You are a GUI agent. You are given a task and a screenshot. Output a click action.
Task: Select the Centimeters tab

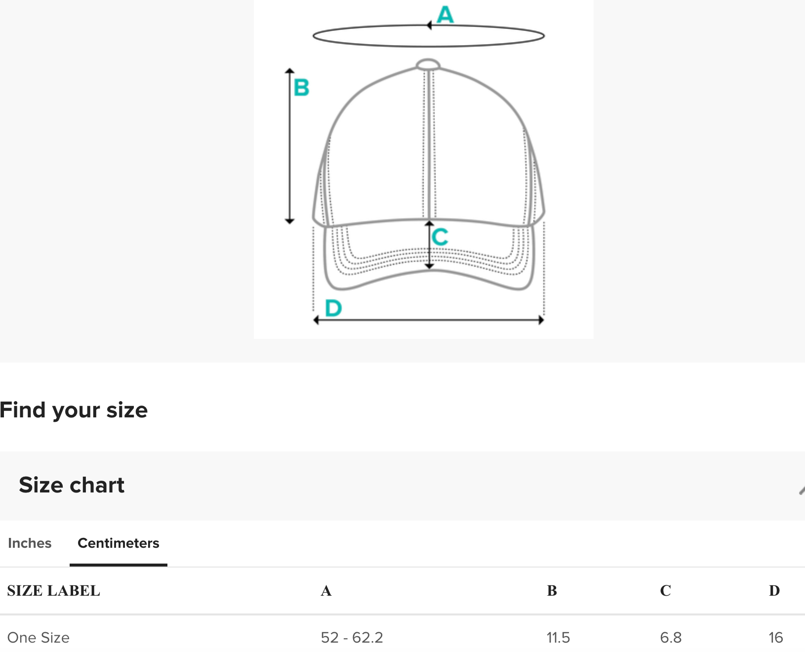coord(119,543)
